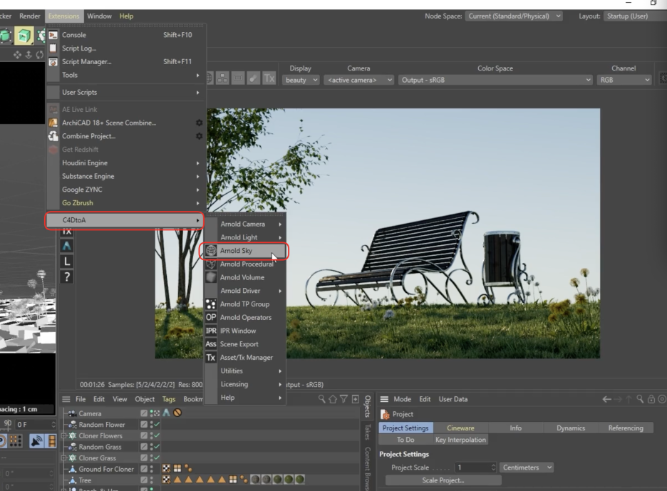This screenshot has height=491, width=667.
Task: Click the Arnold TP Group icon
Action: [211, 304]
